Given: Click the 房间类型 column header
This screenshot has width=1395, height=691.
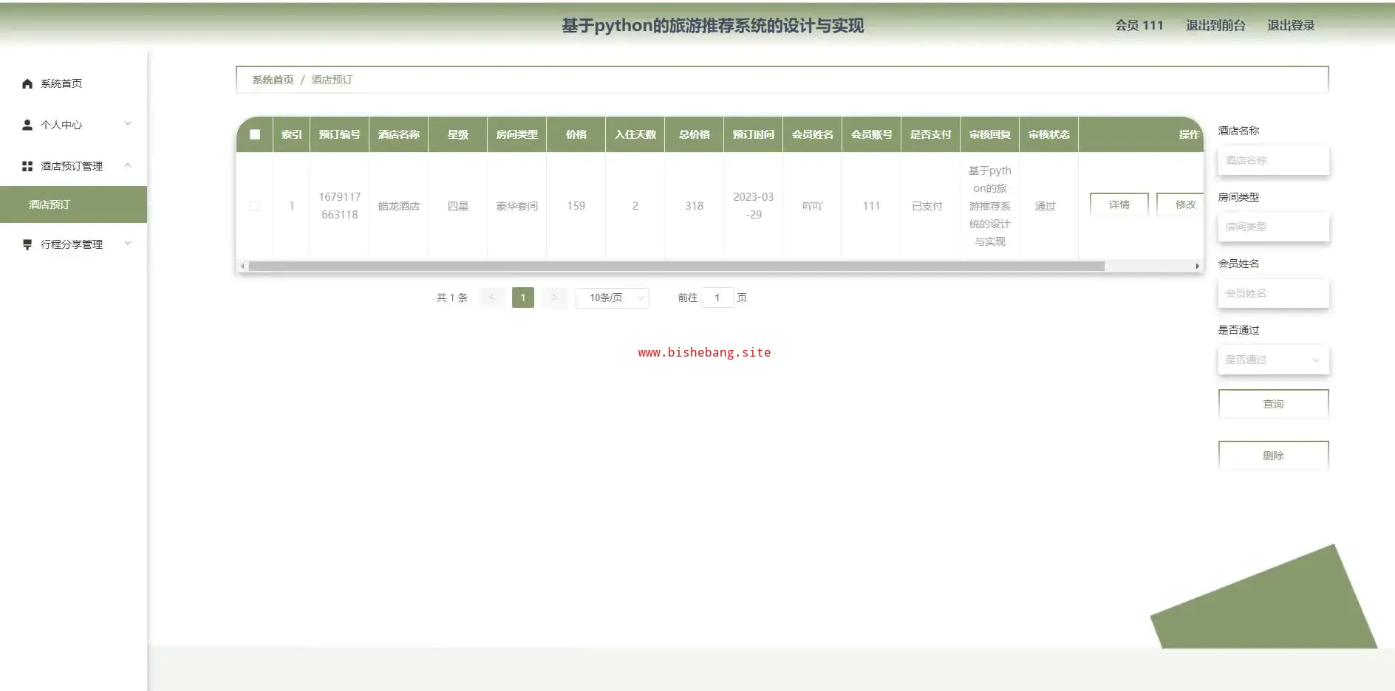Looking at the screenshot, I should coord(516,134).
